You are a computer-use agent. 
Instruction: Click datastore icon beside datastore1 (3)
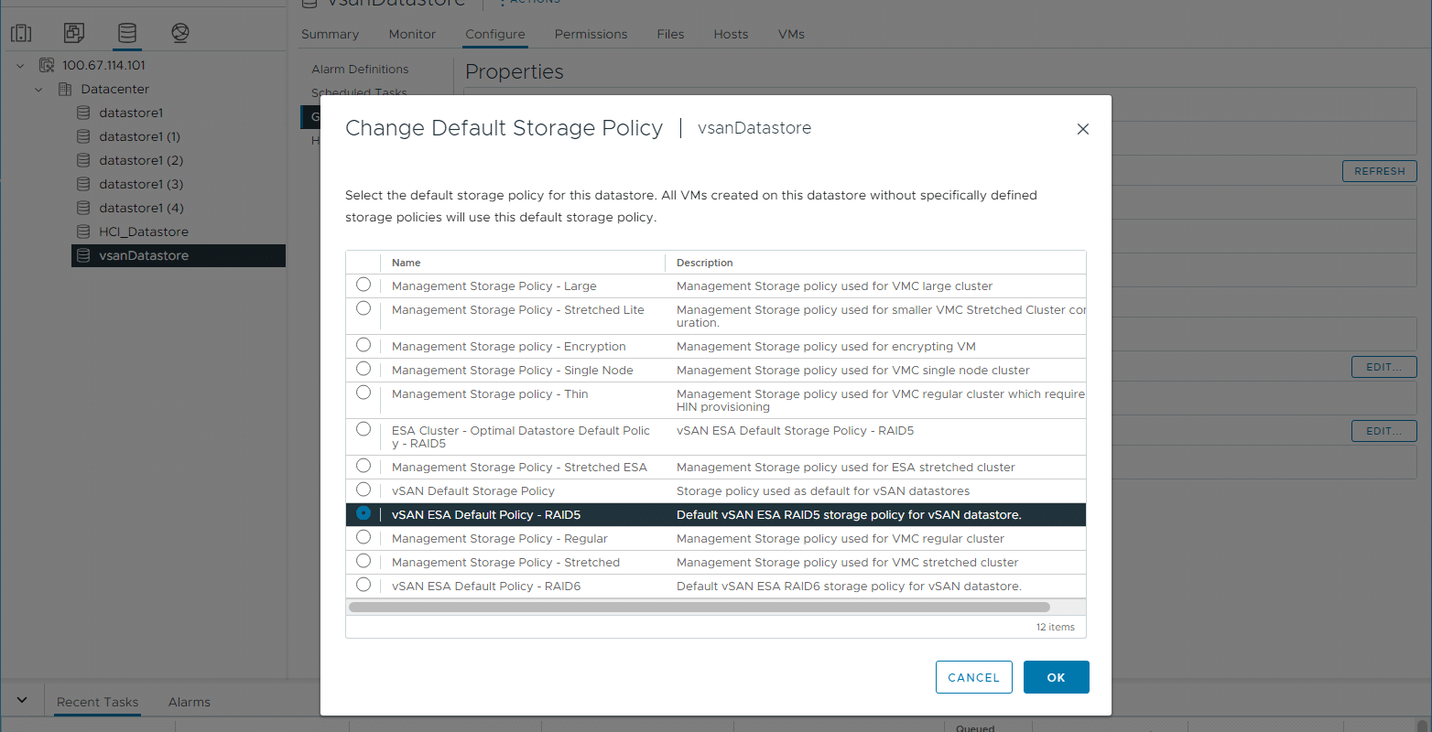(x=83, y=184)
